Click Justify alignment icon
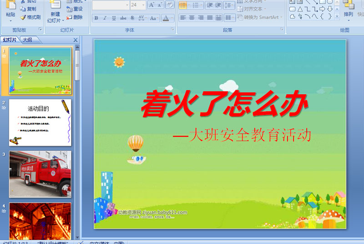 (210, 18)
